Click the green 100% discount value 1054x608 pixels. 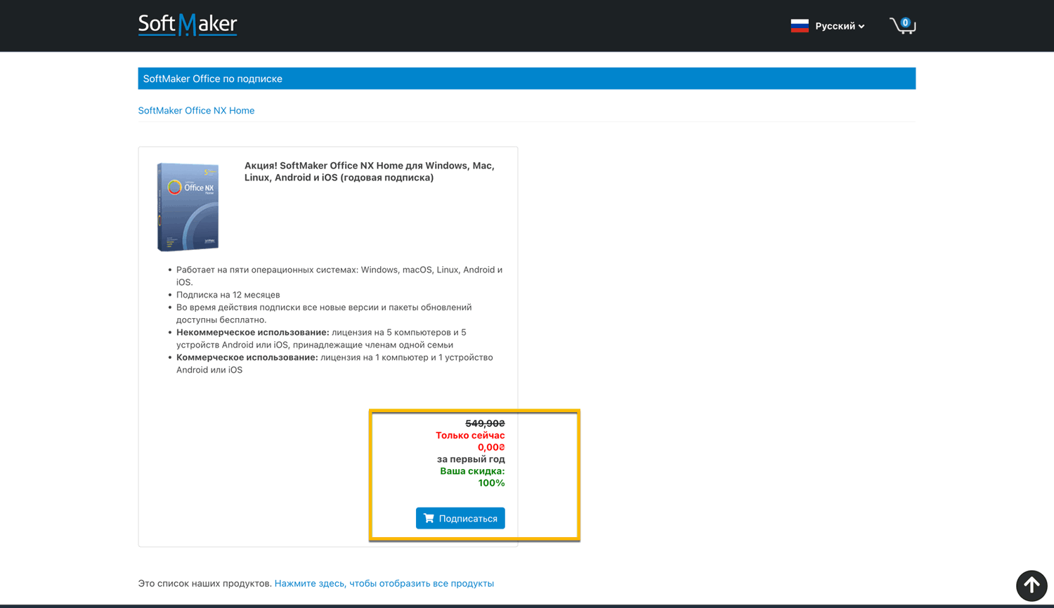pyautogui.click(x=491, y=483)
